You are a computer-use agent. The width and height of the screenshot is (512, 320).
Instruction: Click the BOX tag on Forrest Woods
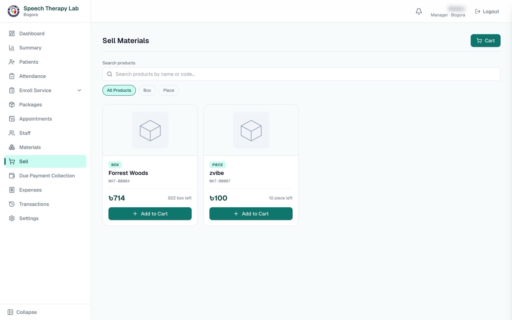[x=115, y=165]
